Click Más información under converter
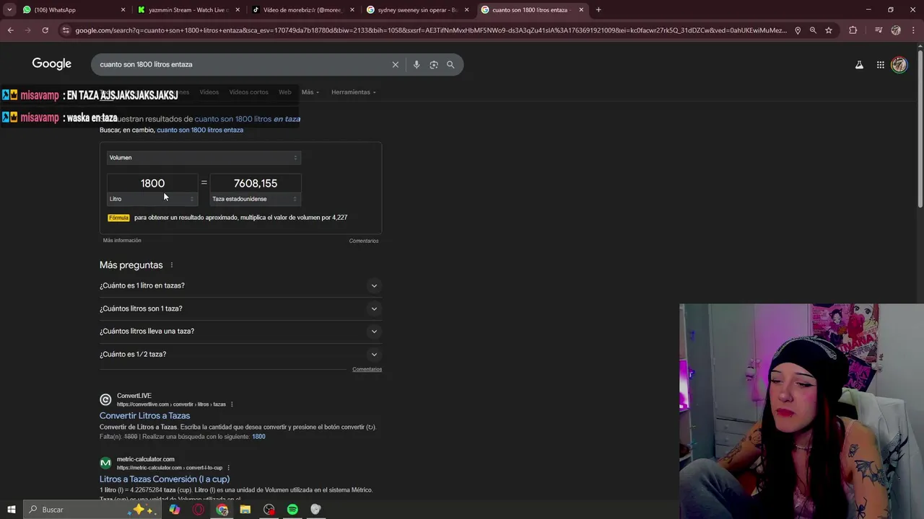This screenshot has width=924, height=519. [122, 241]
